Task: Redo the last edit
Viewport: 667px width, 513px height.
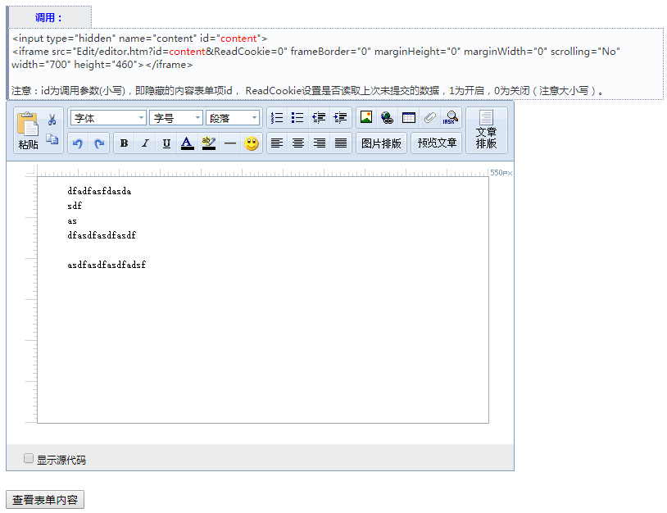Action: coord(99,143)
